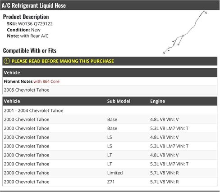Image resolution: width=220 pixels, height=192 pixels.
Task: Select the 2005 Chevrolet Tahoe row
Action: click(110, 90)
